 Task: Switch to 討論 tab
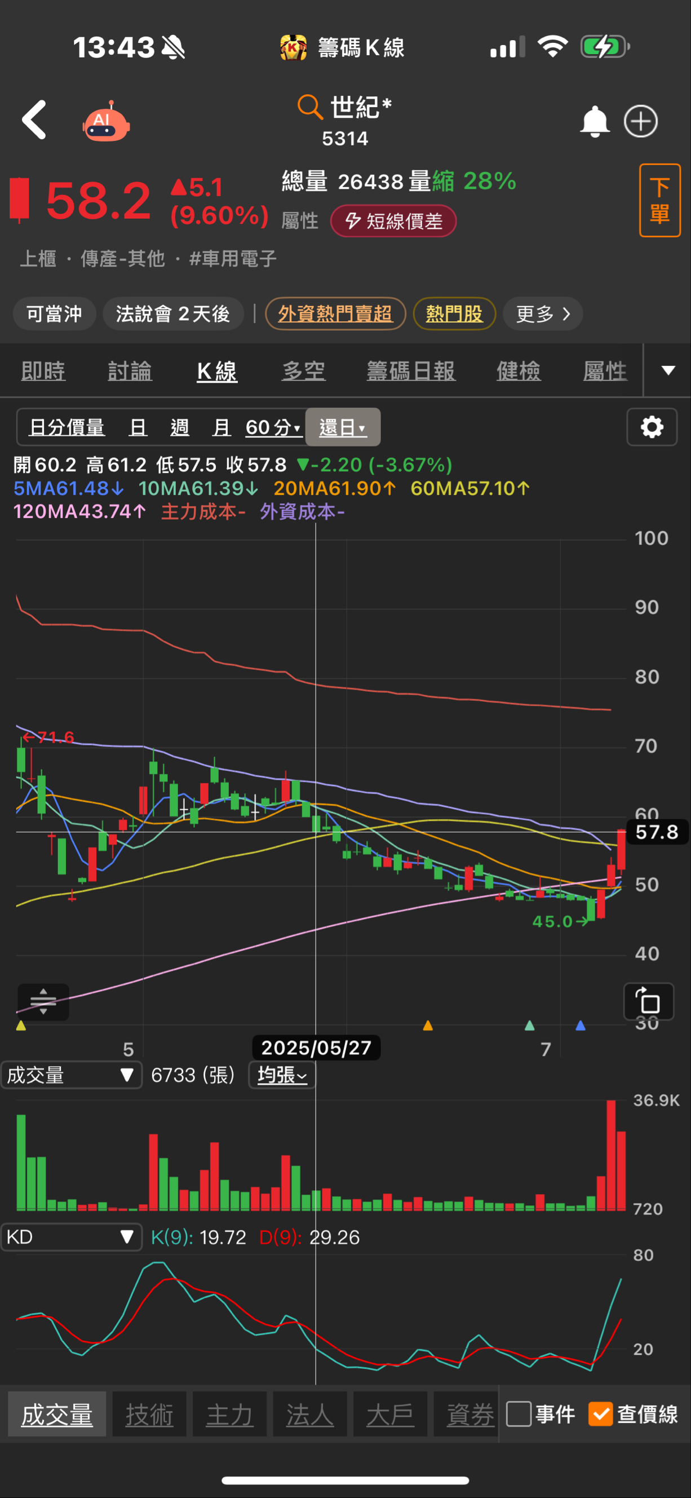coord(130,370)
